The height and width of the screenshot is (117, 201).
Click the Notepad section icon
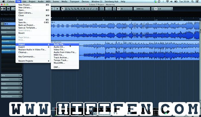click(x=20, y=92)
